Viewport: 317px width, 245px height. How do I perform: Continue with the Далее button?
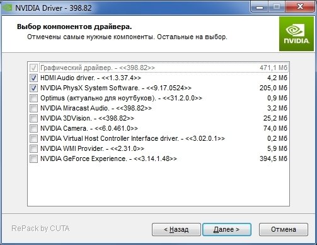point(227,229)
